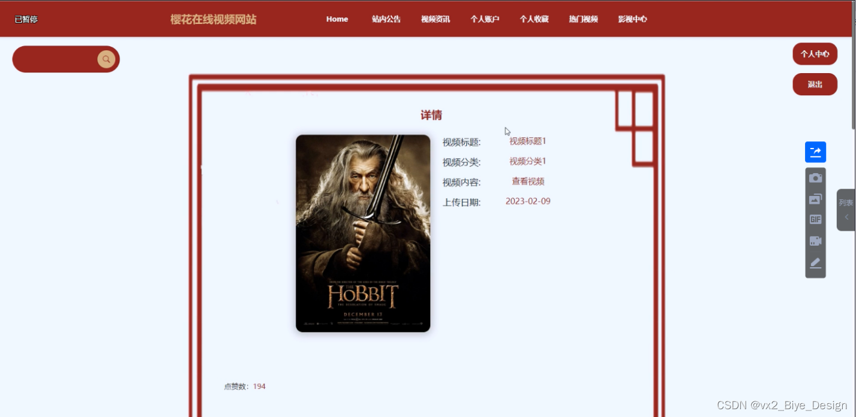Open 热门视频 in the navigation bar
The width and height of the screenshot is (856, 417).
click(584, 19)
